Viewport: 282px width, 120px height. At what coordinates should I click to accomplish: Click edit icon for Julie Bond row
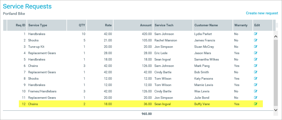256,98
